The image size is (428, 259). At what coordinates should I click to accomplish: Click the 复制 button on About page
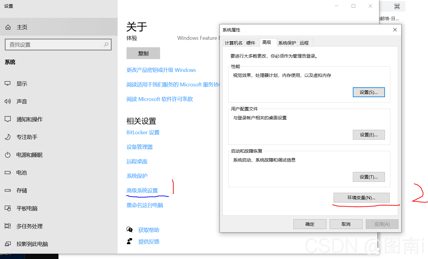[x=143, y=53]
